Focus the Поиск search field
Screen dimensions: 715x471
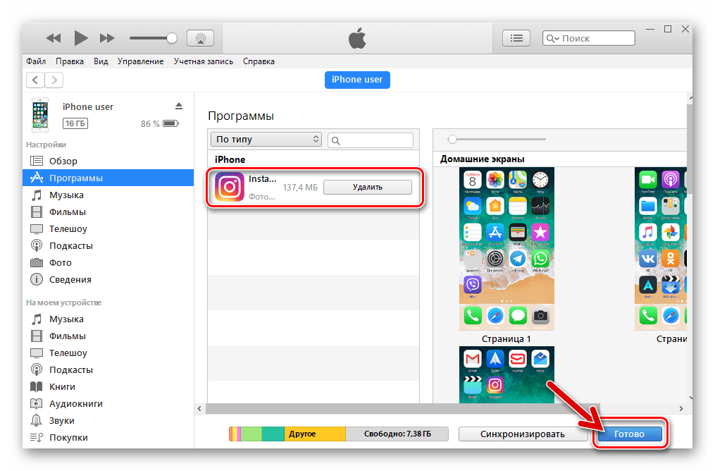[x=589, y=38]
